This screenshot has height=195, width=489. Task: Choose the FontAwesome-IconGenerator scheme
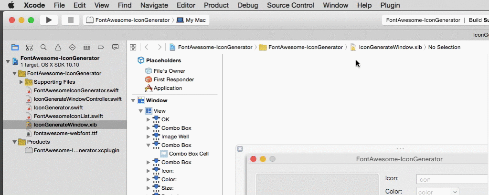(129, 20)
